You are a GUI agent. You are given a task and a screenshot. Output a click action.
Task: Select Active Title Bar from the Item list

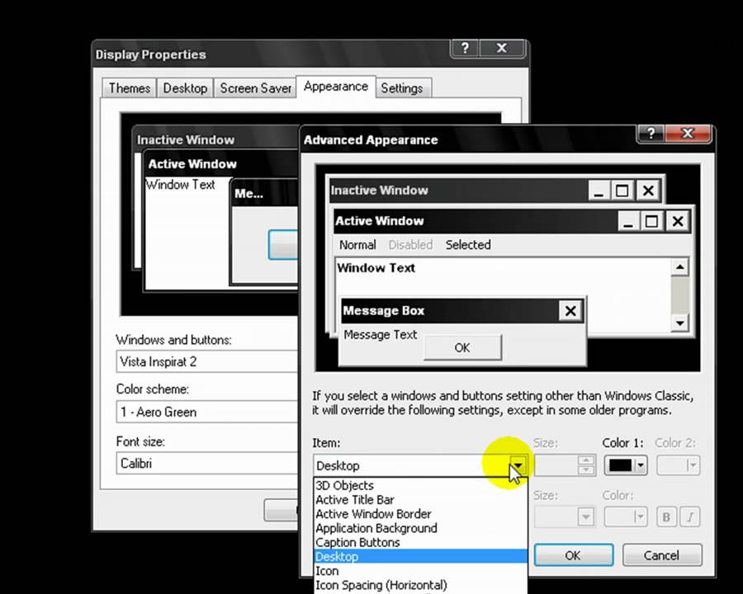pos(355,500)
